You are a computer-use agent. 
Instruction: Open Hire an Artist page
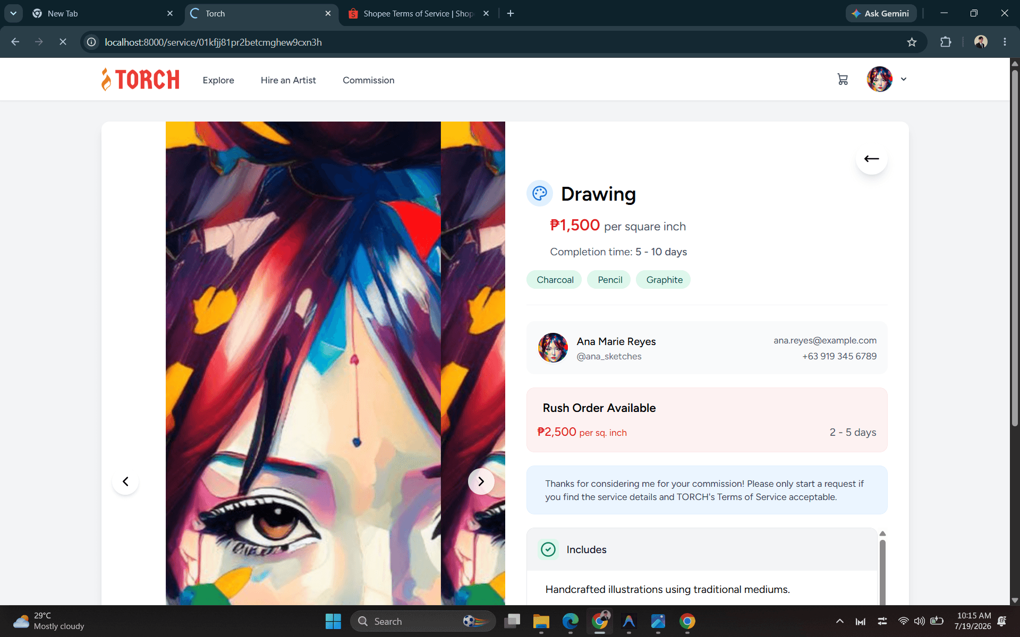coord(288,80)
